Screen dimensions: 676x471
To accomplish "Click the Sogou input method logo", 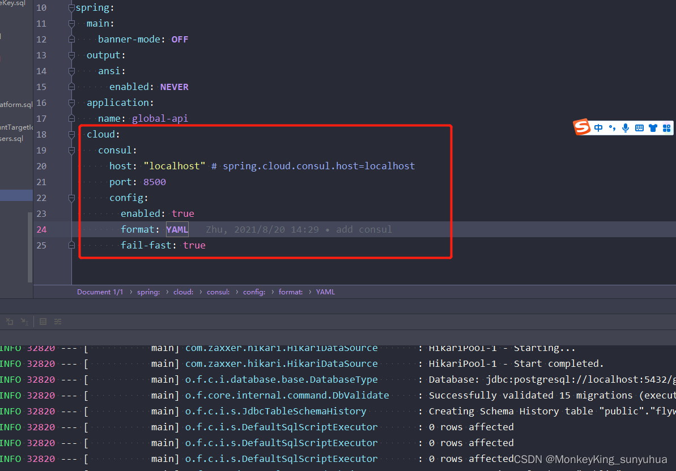I will (x=582, y=127).
